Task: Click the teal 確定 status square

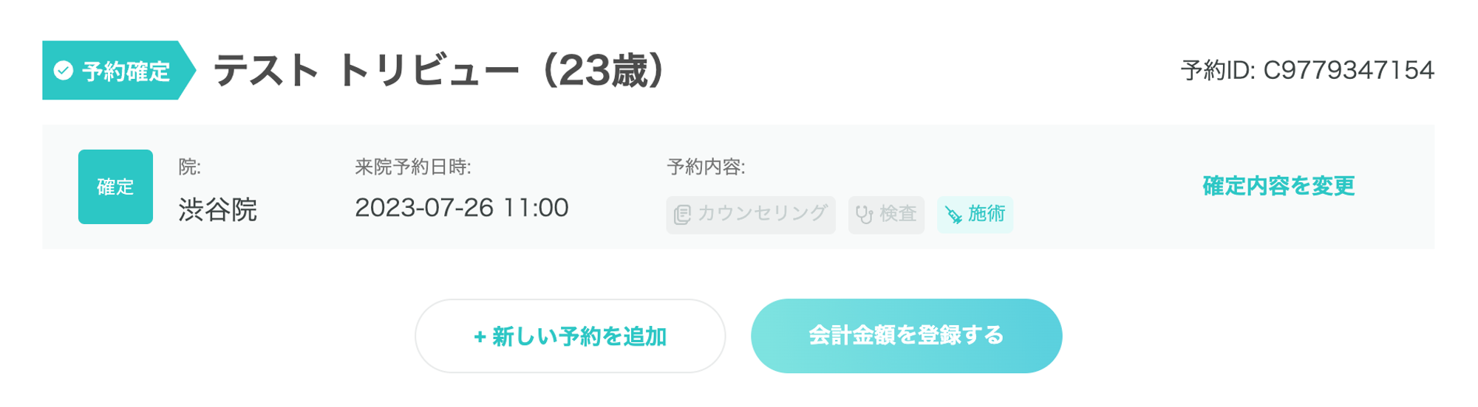Action: pos(115,187)
